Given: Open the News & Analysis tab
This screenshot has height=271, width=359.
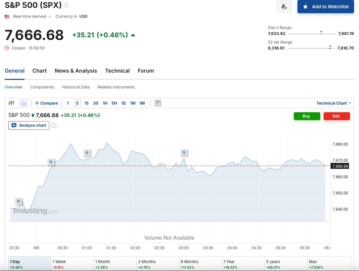Looking at the screenshot, I should pos(76,71).
